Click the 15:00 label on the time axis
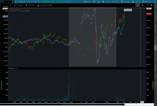The height and width of the screenshot is (106, 157). [71, 102]
